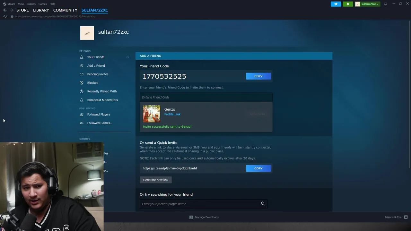This screenshot has height=231, width=411.
Task: Click the Friends & Chat icon at bottom right
Action: (406, 217)
